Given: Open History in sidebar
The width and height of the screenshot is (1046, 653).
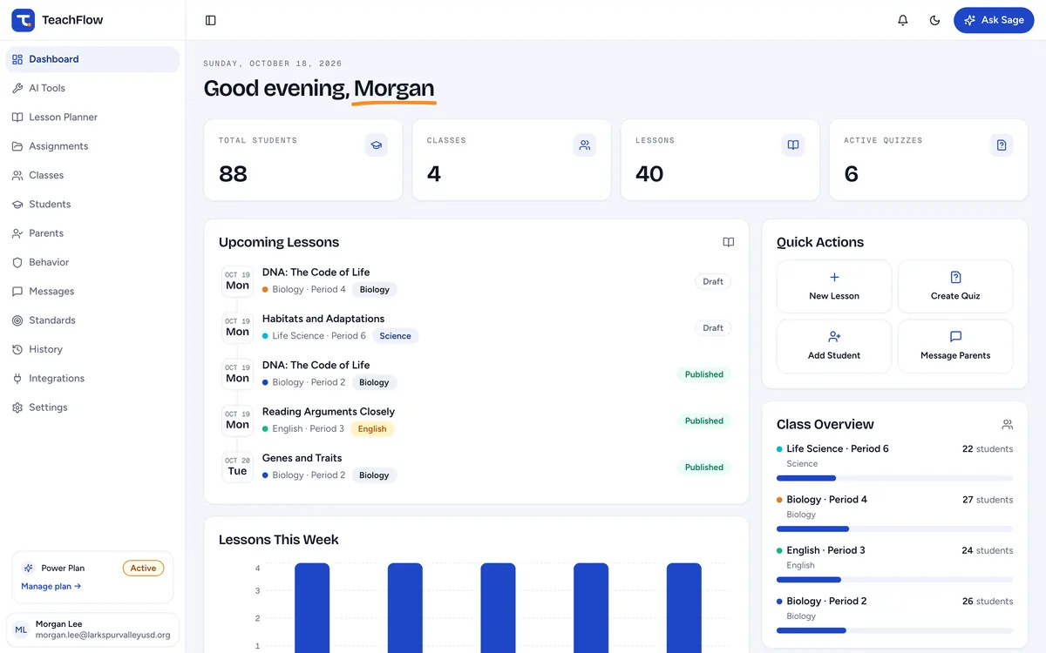Looking at the screenshot, I should point(92,349).
